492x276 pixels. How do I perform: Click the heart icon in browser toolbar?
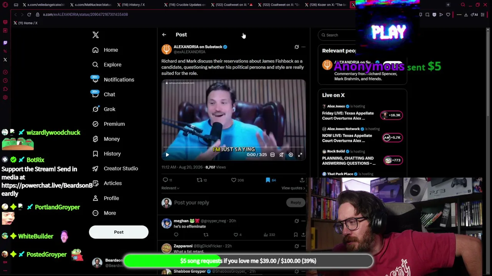pos(448,15)
